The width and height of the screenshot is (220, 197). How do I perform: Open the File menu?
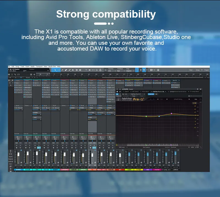[9, 66]
